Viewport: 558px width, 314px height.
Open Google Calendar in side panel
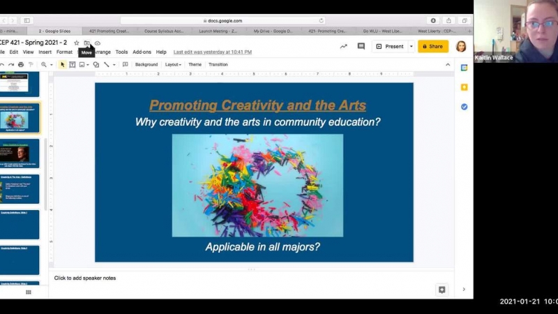click(464, 68)
